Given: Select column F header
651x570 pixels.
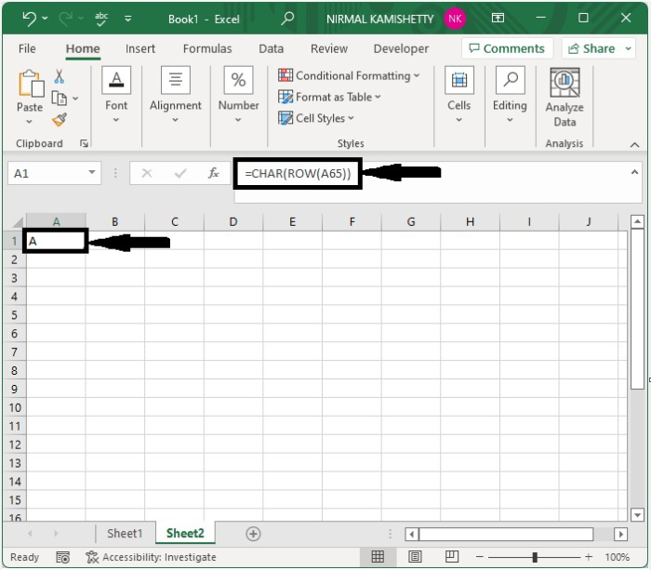Looking at the screenshot, I should pos(352,221).
